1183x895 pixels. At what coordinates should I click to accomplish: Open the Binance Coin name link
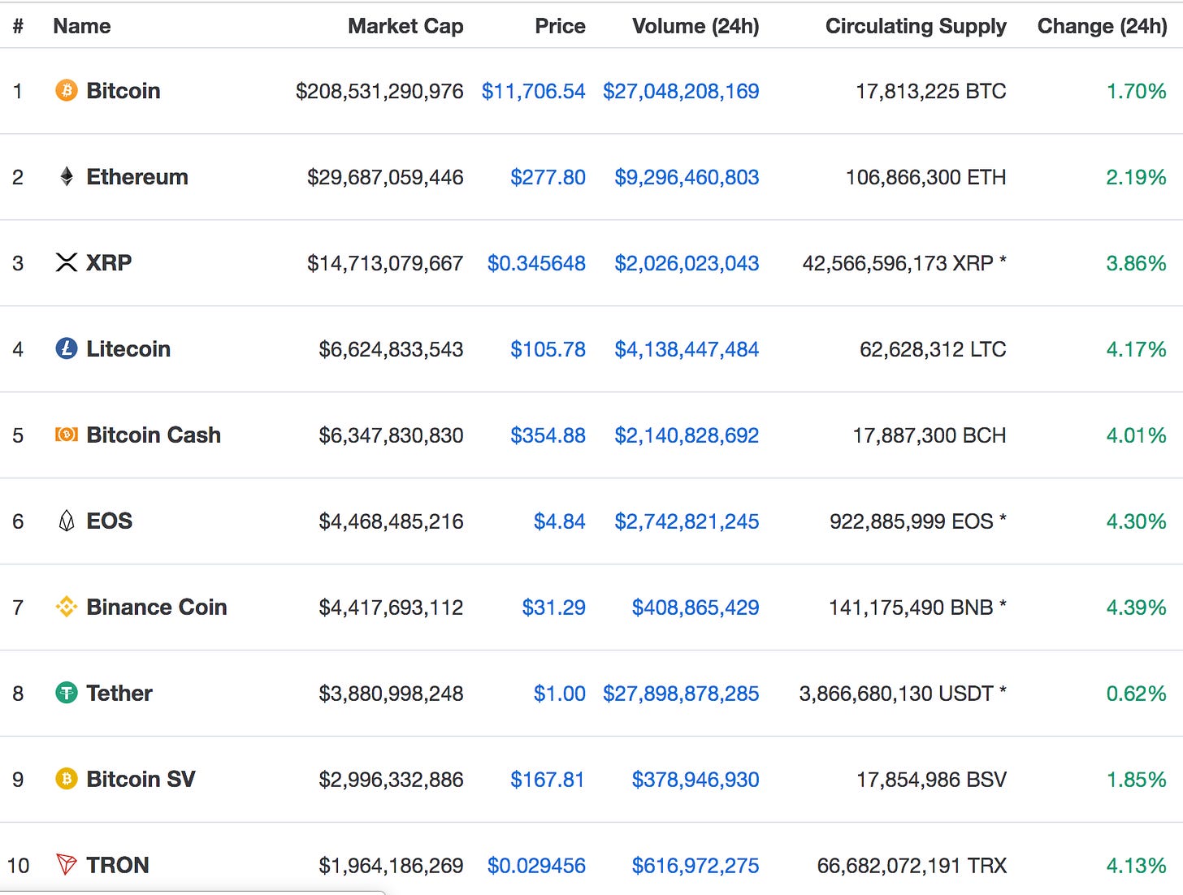coord(157,607)
